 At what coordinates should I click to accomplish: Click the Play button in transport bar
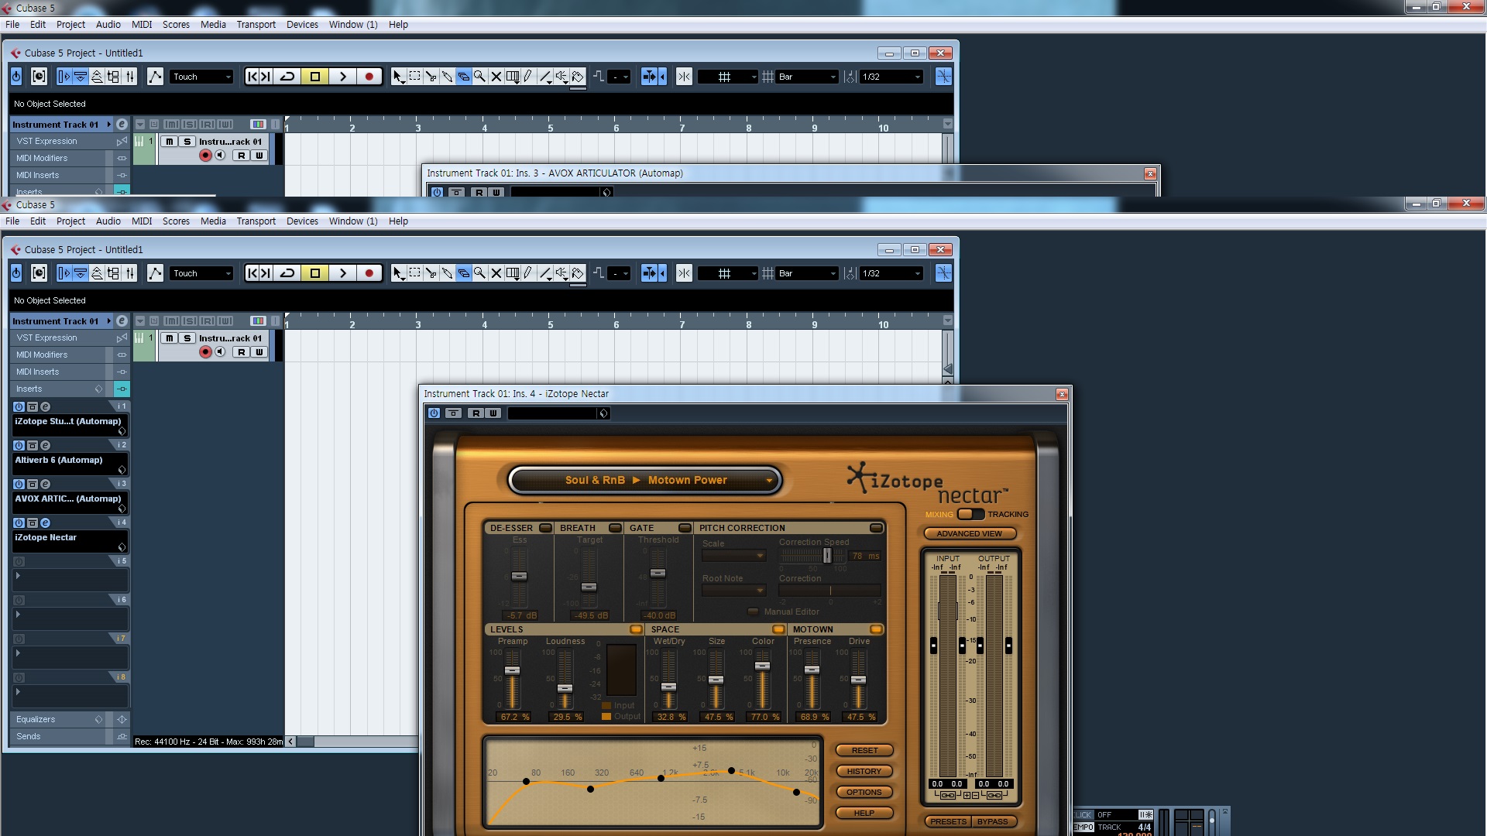(x=343, y=272)
